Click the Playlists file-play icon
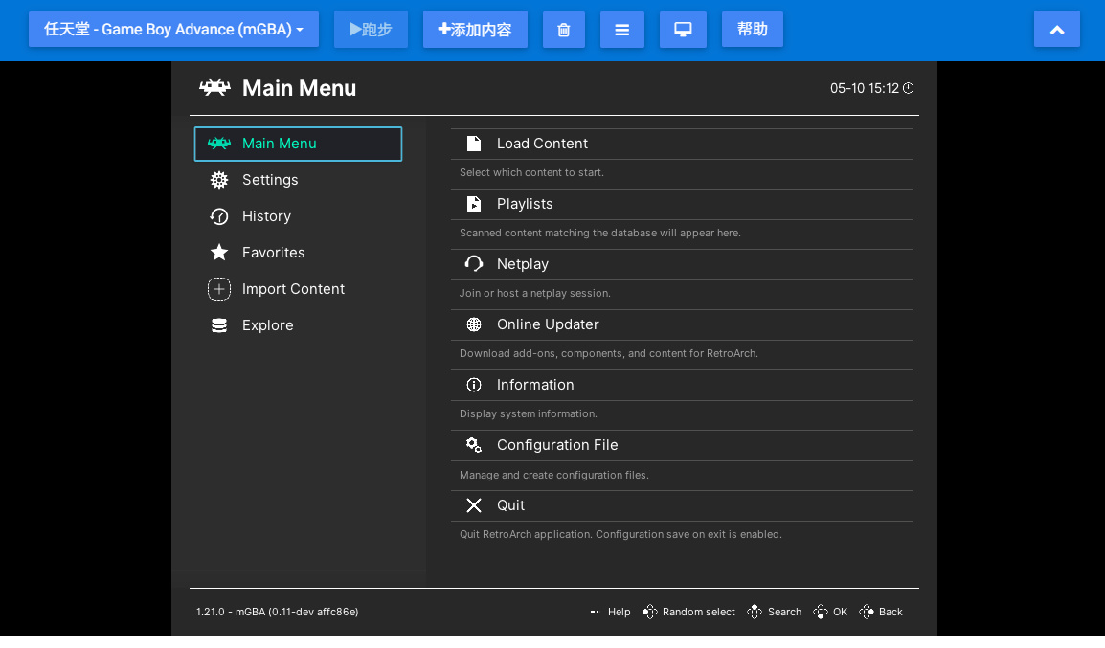Viewport: 1105px width, 648px height. click(474, 204)
